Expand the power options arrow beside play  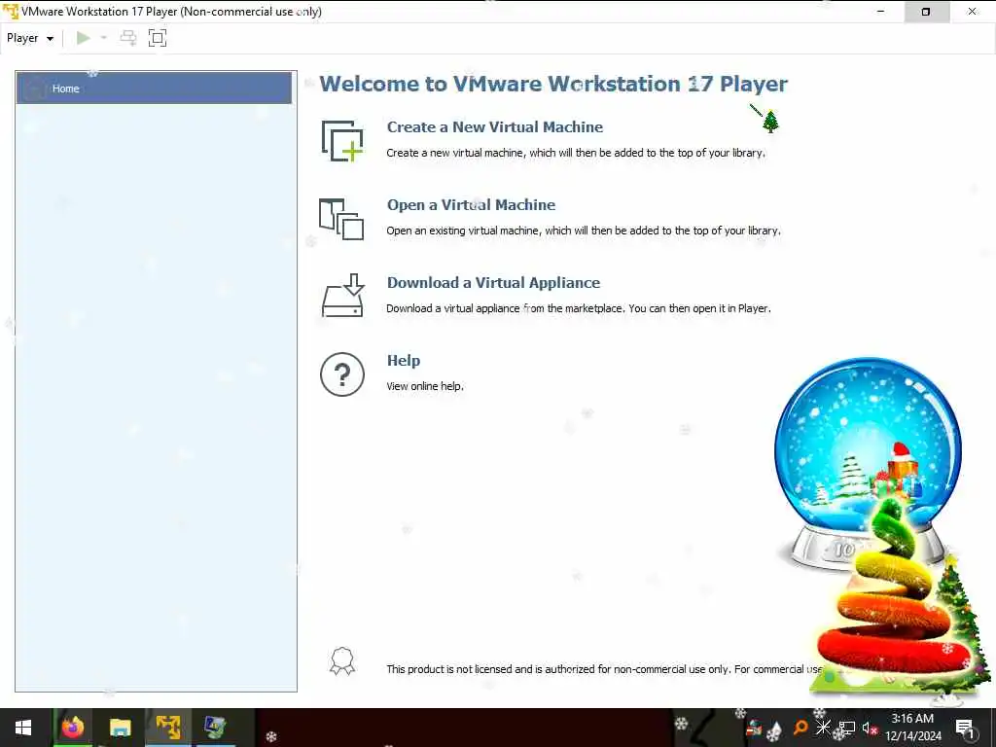[103, 38]
